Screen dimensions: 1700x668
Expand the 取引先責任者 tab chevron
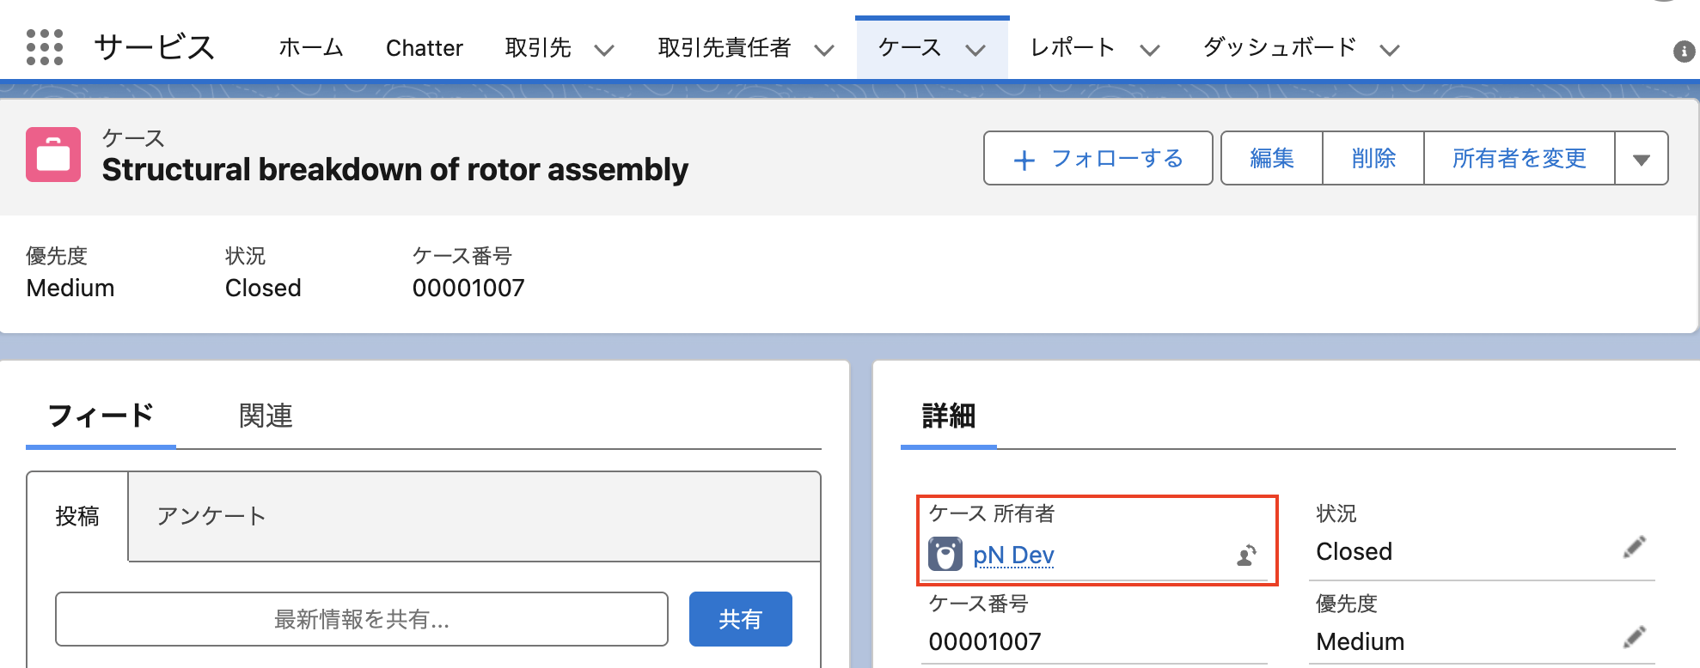tap(824, 50)
